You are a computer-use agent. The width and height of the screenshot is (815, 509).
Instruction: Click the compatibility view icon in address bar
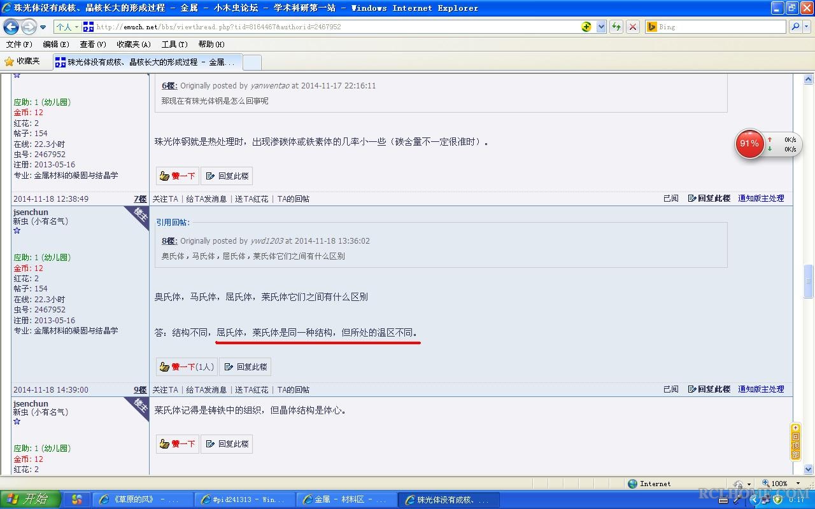click(x=586, y=27)
